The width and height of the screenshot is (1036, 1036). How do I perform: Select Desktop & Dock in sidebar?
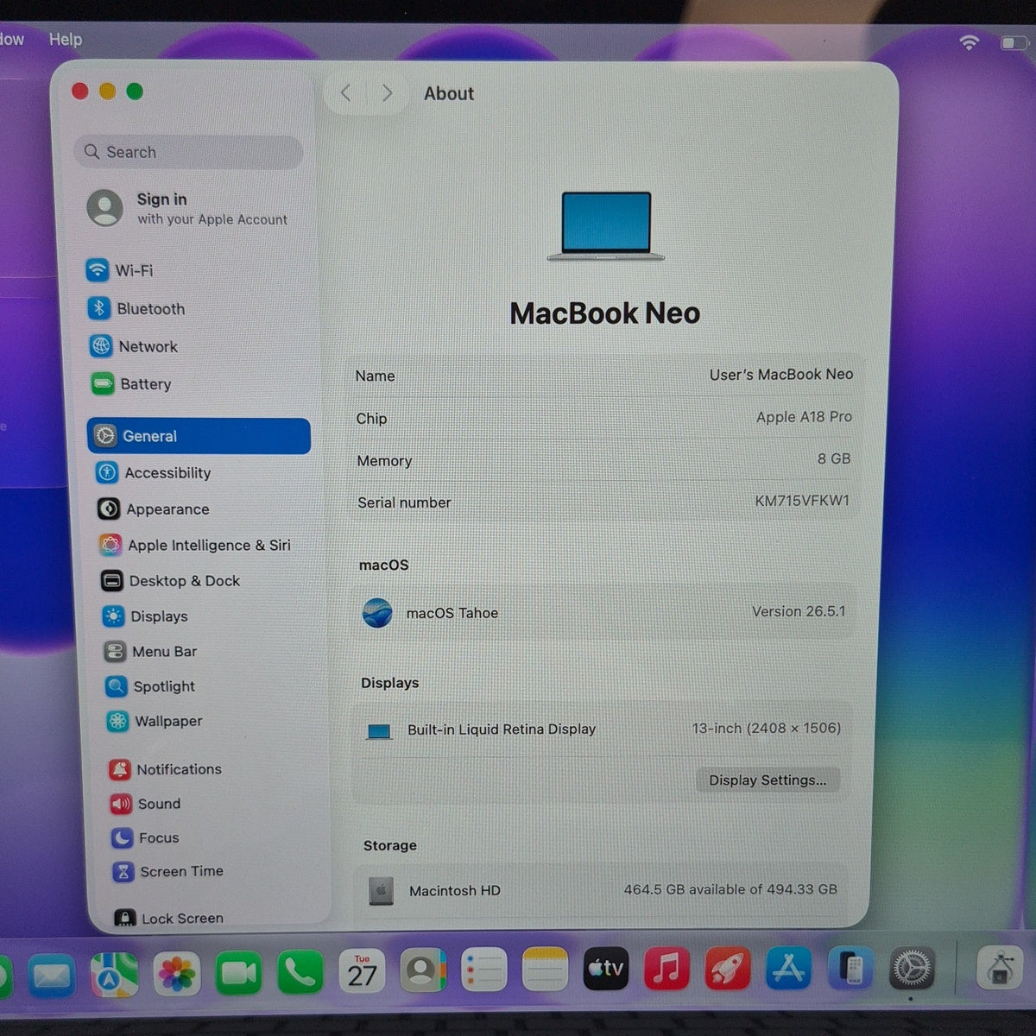click(207, 581)
